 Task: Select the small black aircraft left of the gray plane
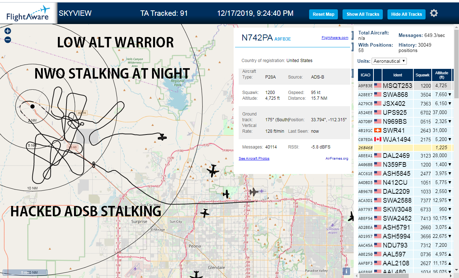point(226,194)
